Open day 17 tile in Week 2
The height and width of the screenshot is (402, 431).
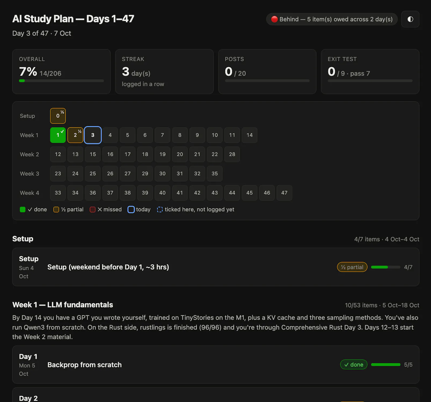tap(128, 154)
